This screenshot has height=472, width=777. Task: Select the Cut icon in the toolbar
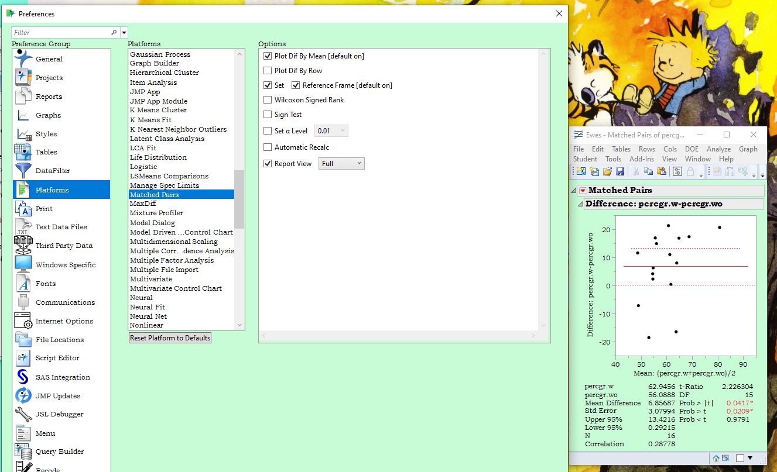pos(636,171)
